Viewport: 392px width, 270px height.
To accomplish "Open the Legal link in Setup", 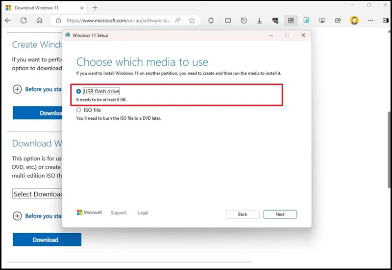I will (143, 213).
